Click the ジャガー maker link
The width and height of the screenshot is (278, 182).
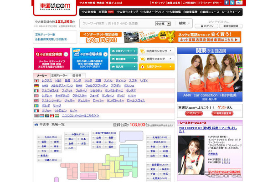click(x=69, y=101)
